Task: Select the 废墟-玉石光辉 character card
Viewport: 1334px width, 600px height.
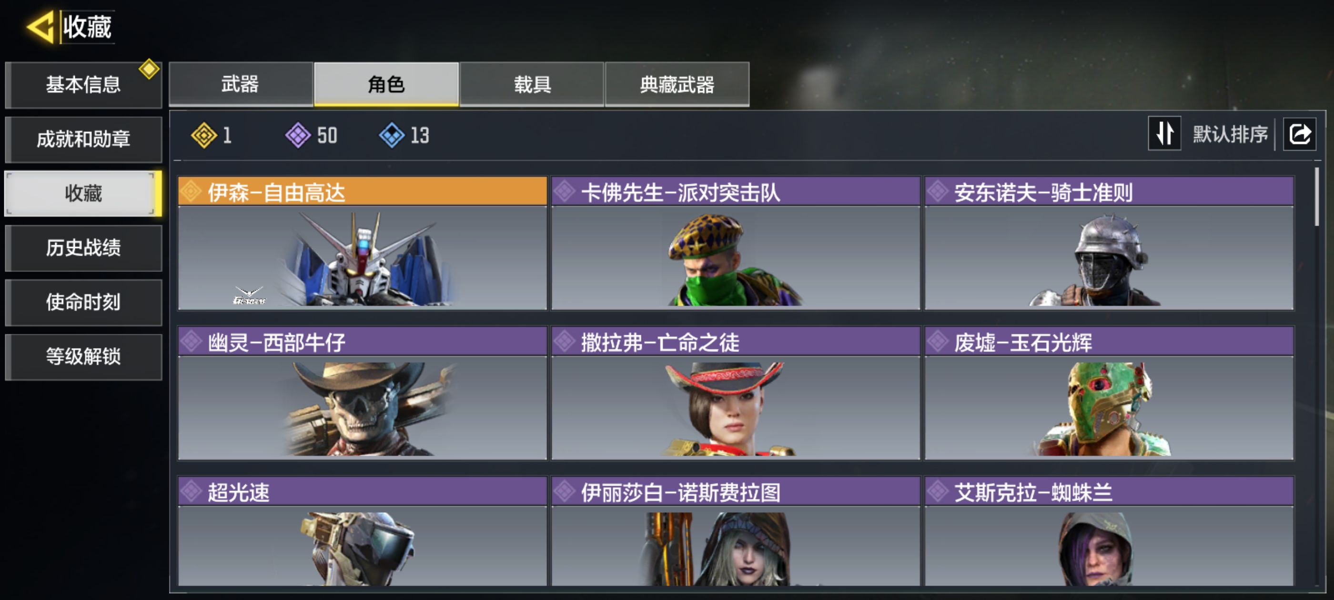Action: click(x=1109, y=393)
